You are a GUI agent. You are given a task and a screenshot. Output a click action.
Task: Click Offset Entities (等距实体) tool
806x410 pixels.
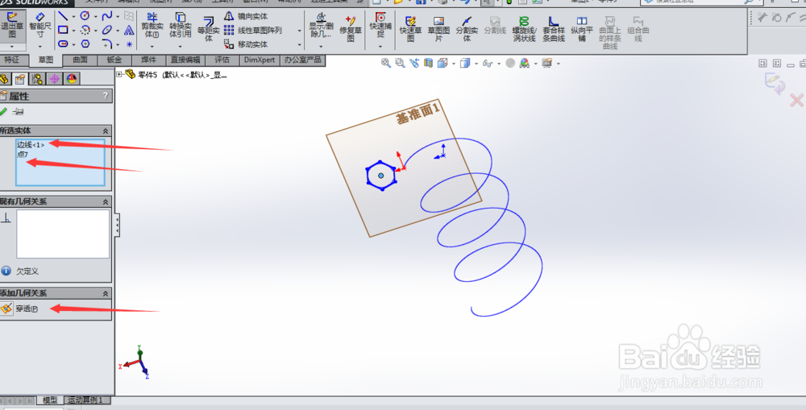(209, 29)
